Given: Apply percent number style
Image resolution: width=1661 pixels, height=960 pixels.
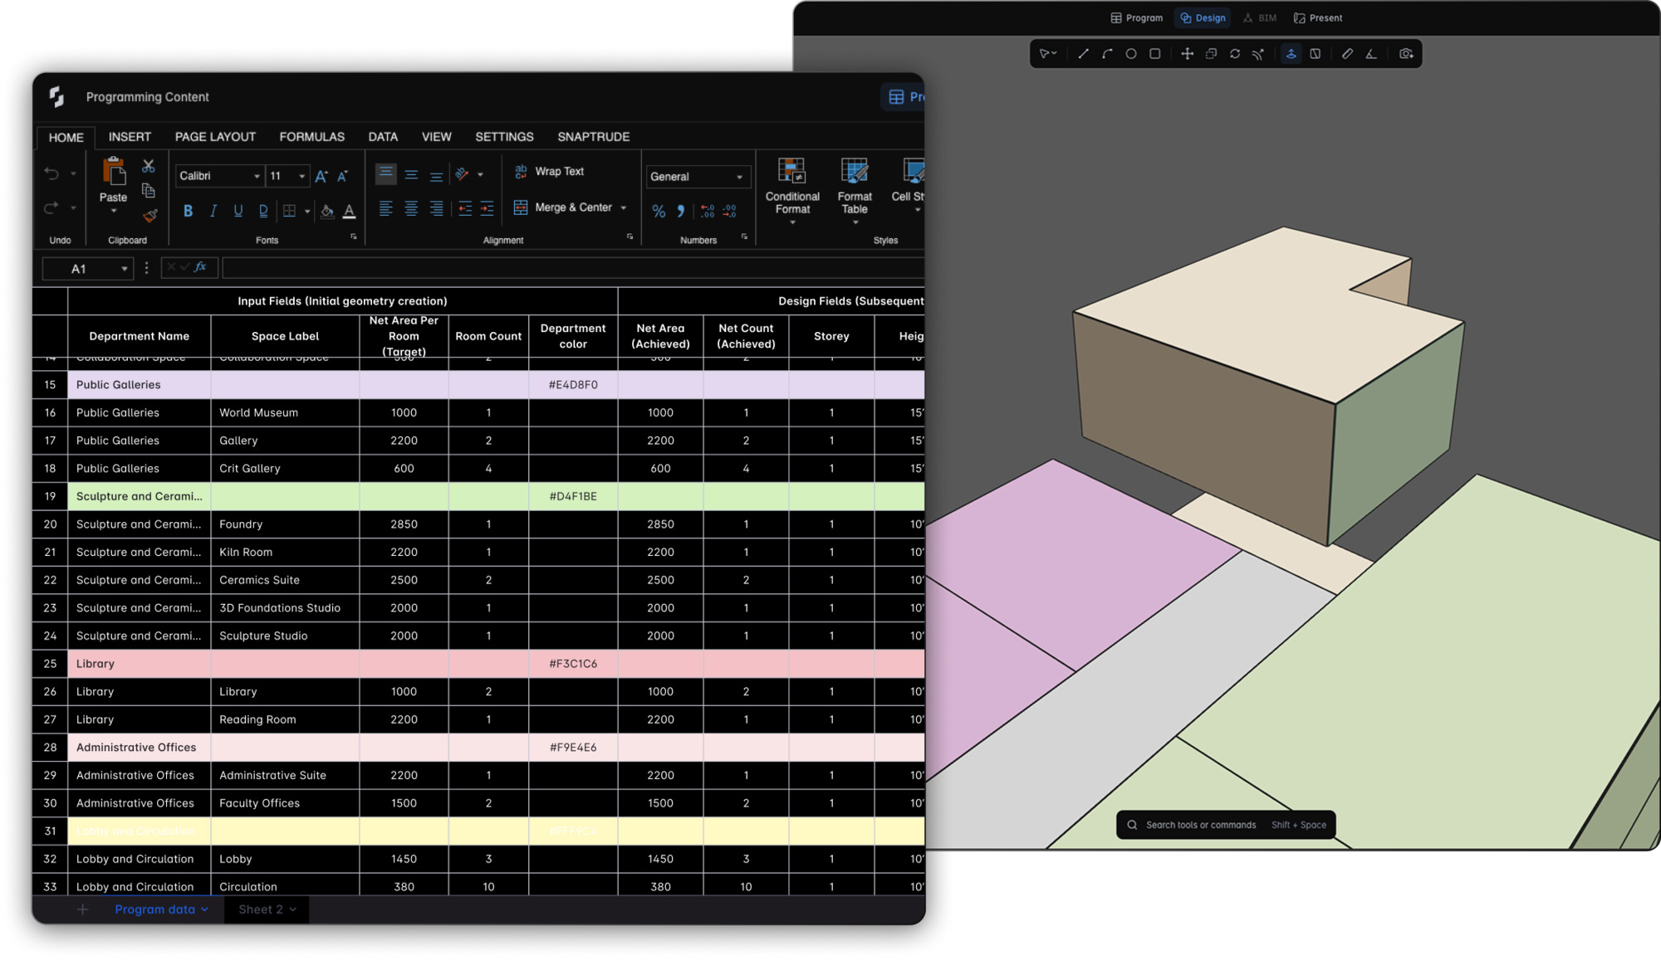Looking at the screenshot, I should 659,211.
